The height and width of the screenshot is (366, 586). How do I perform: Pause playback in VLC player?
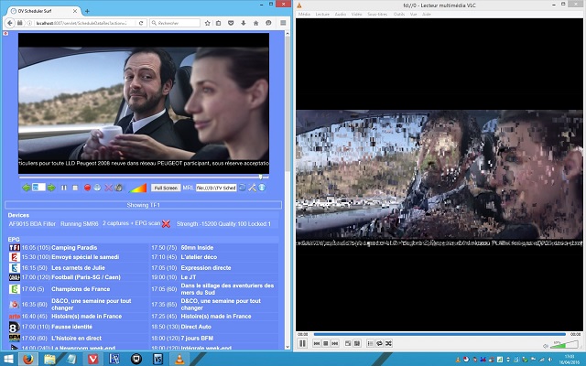point(302,343)
